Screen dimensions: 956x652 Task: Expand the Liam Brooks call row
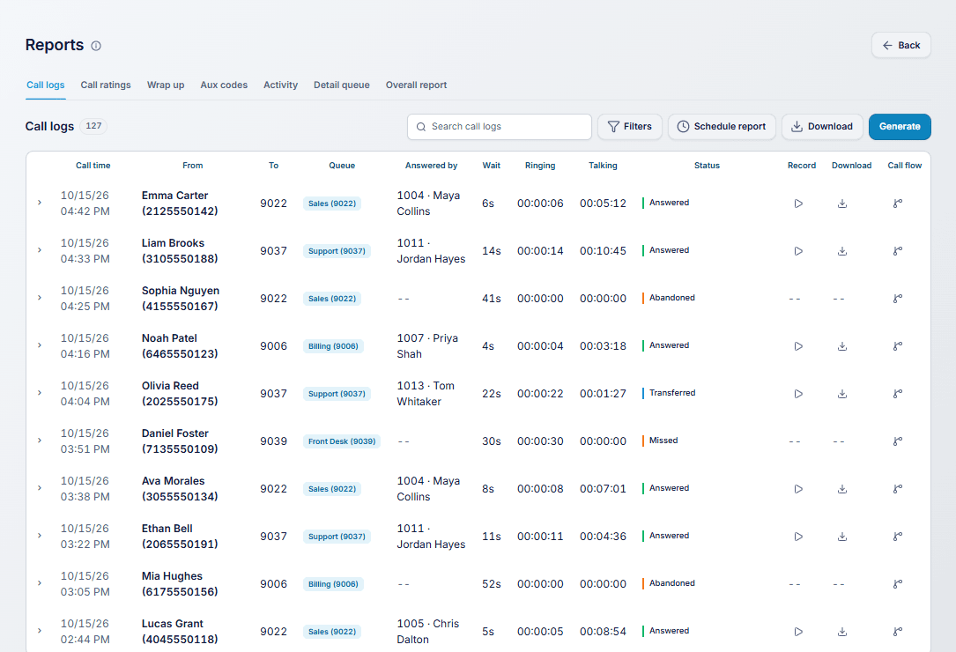[x=40, y=250]
